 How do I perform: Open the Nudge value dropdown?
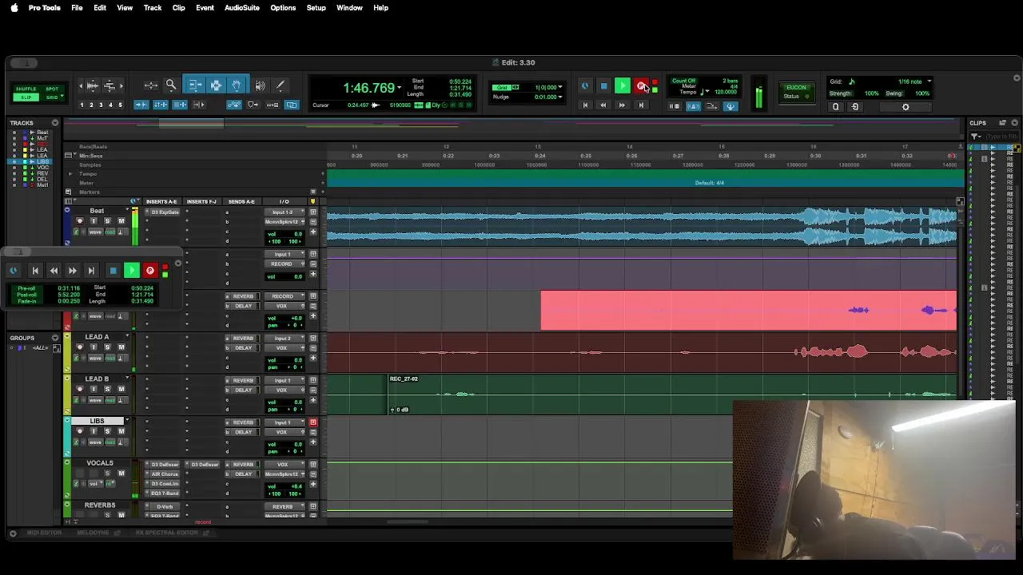[x=561, y=97]
